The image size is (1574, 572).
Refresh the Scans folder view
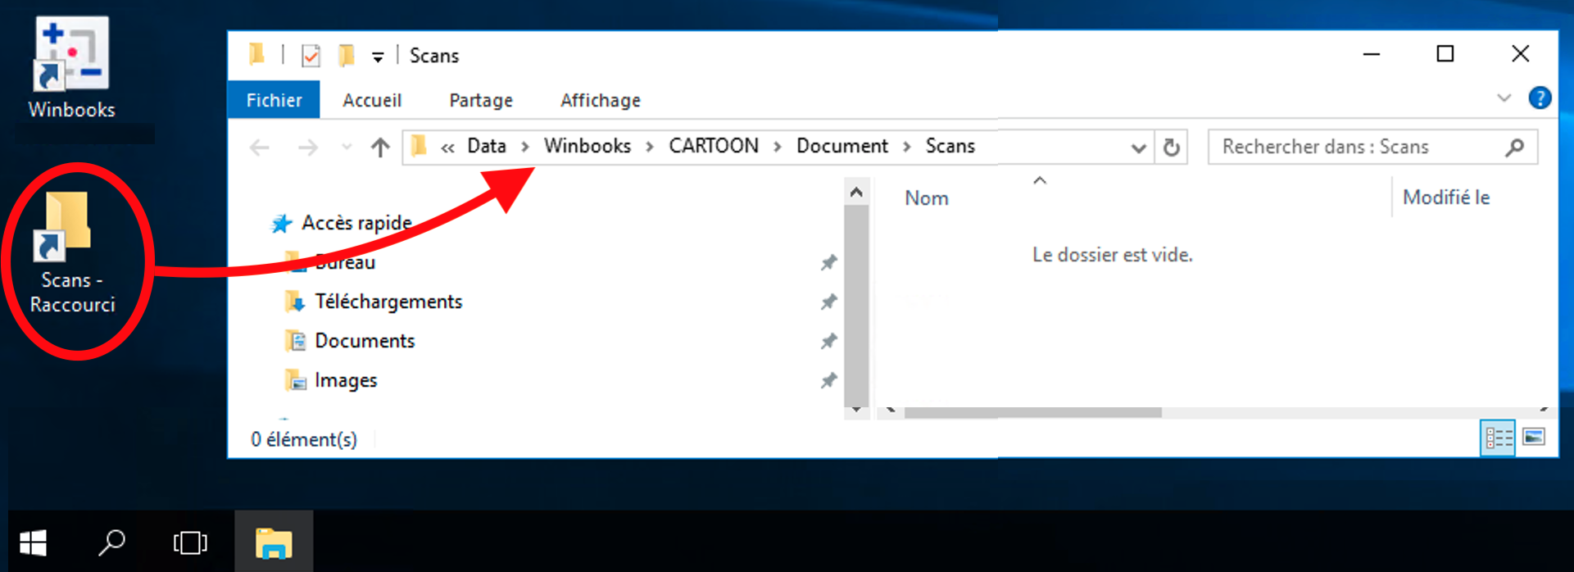tap(1172, 148)
